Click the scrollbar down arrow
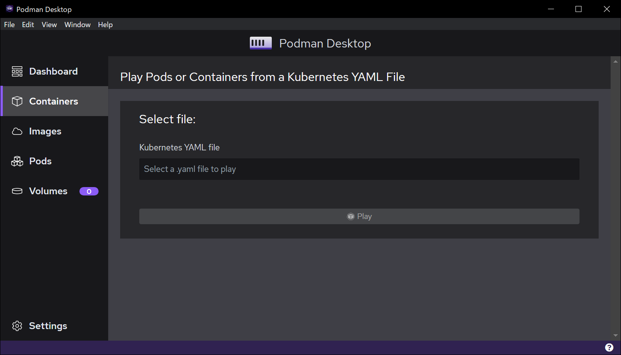Image resolution: width=621 pixels, height=355 pixels. pos(615,335)
